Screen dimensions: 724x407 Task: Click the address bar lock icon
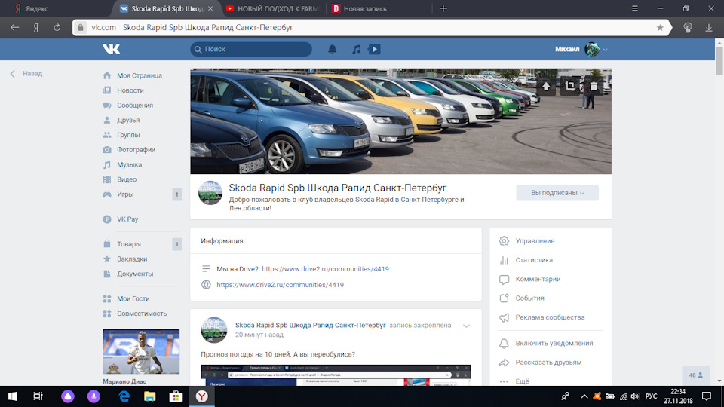click(81, 28)
